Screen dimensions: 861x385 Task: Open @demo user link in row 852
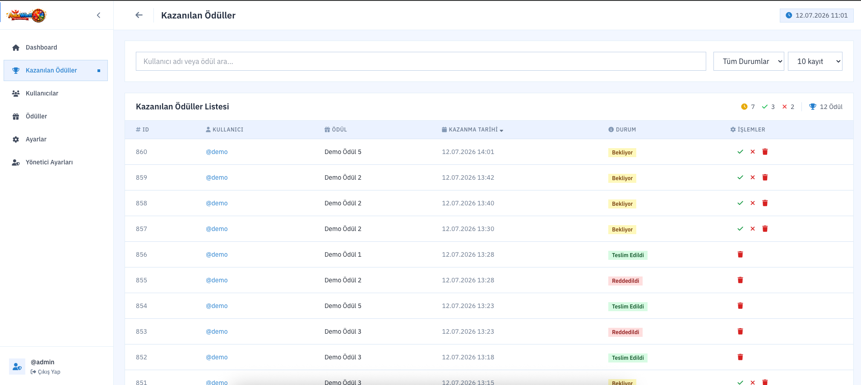click(x=217, y=357)
